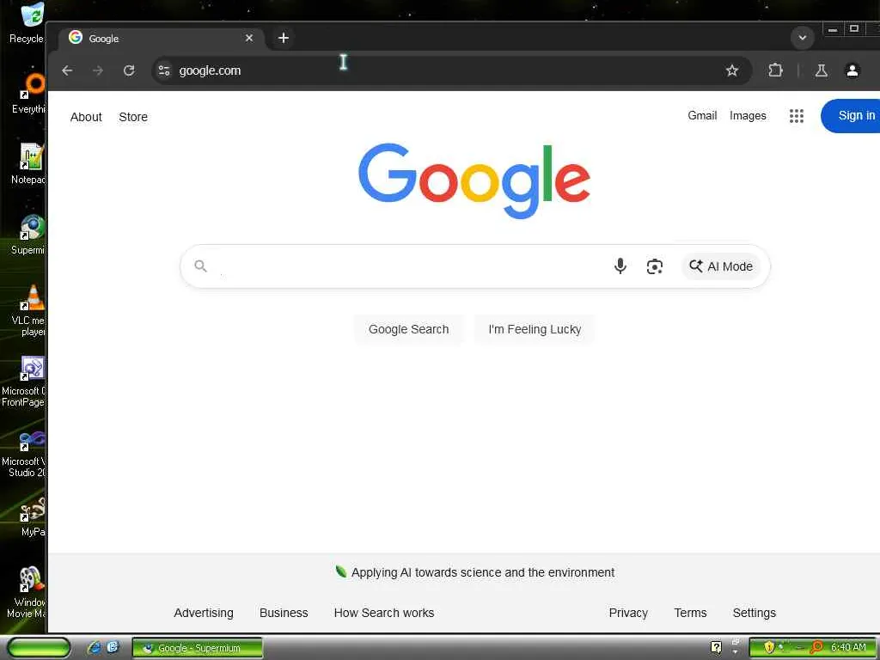Click the help question mark taskbar icon
880x660 pixels.
click(x=716, y=648)
